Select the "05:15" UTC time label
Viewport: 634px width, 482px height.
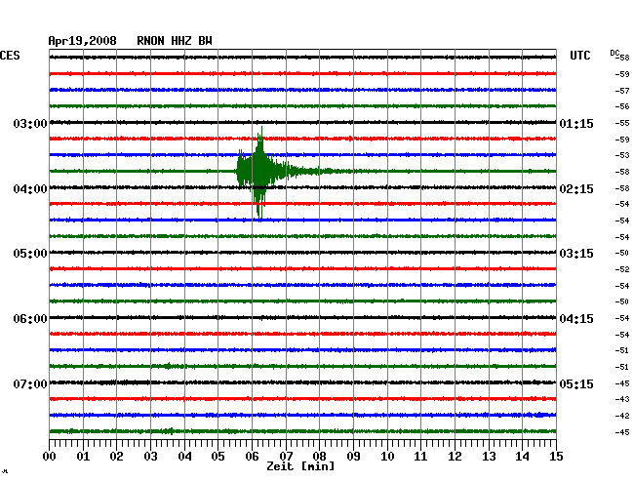[576, 383]
